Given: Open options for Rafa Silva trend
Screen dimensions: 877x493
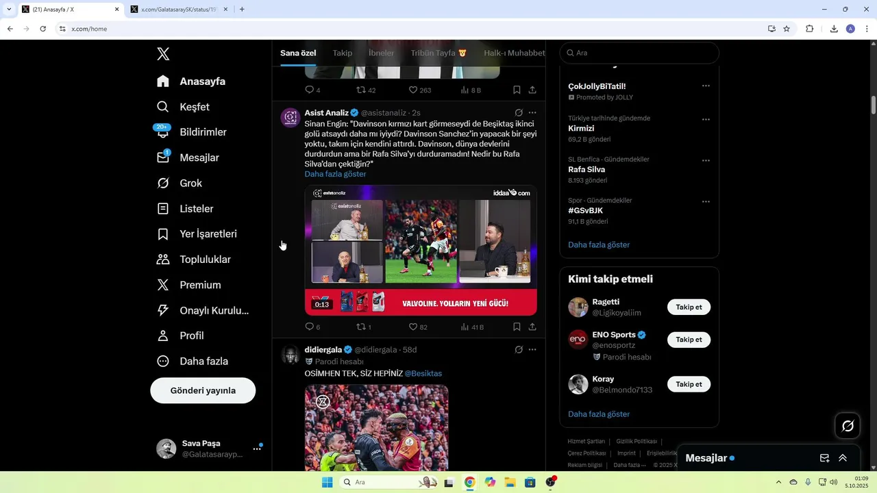Looking at the screenshot, I should coord(706,160).
